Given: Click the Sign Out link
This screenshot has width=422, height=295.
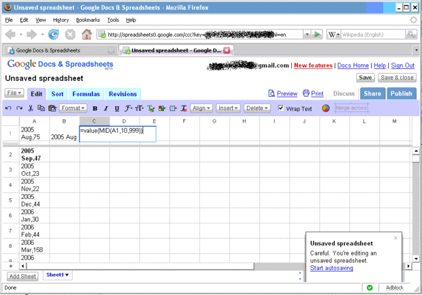Looking at the screenshot, I should [x=403, y=65].
